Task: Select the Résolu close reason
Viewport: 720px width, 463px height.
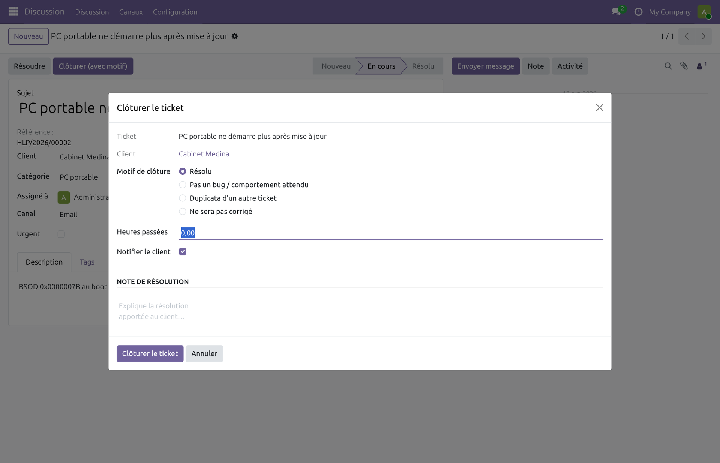Action: 183,171
